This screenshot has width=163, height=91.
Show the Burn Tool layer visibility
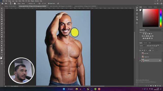(140, 53)
